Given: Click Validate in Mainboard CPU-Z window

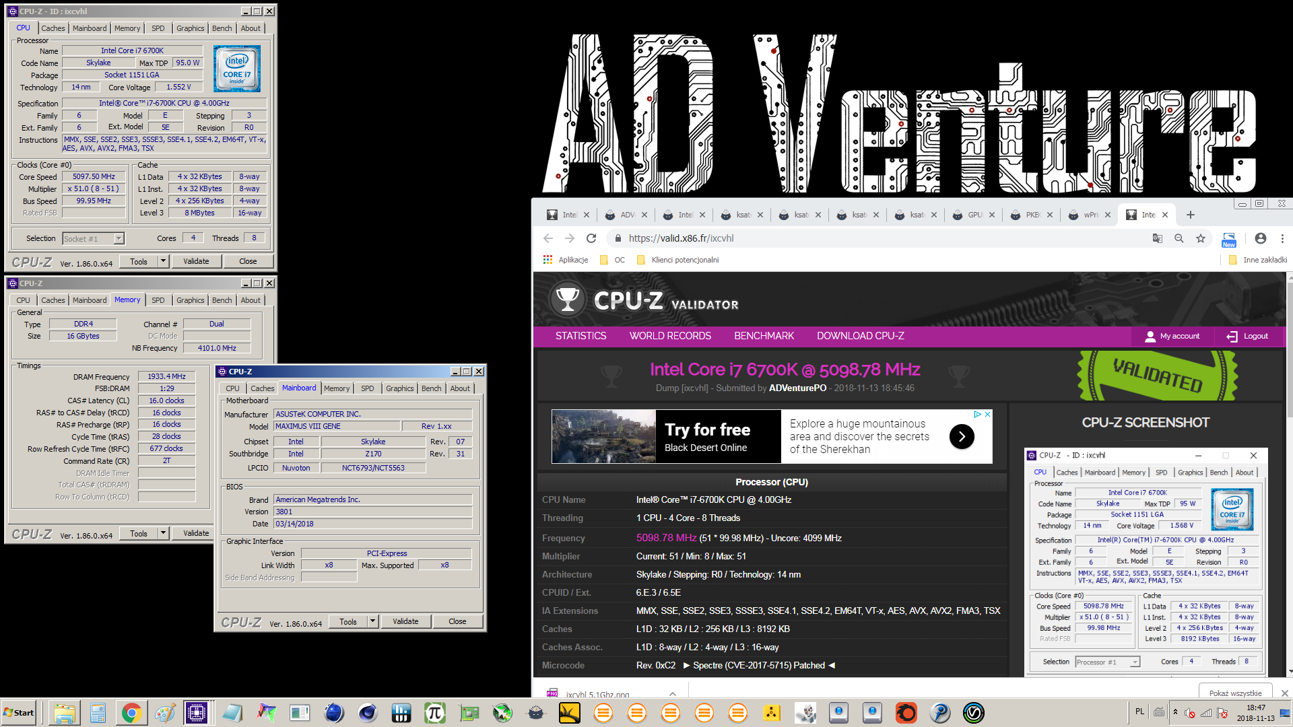Looking at the screenshot, I should coord(405,621).
